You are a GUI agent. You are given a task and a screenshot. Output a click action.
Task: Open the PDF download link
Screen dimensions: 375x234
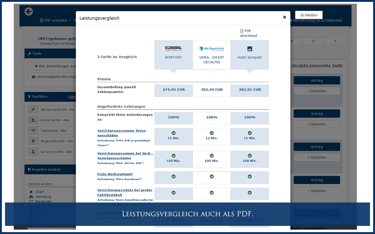coord(248,33)
